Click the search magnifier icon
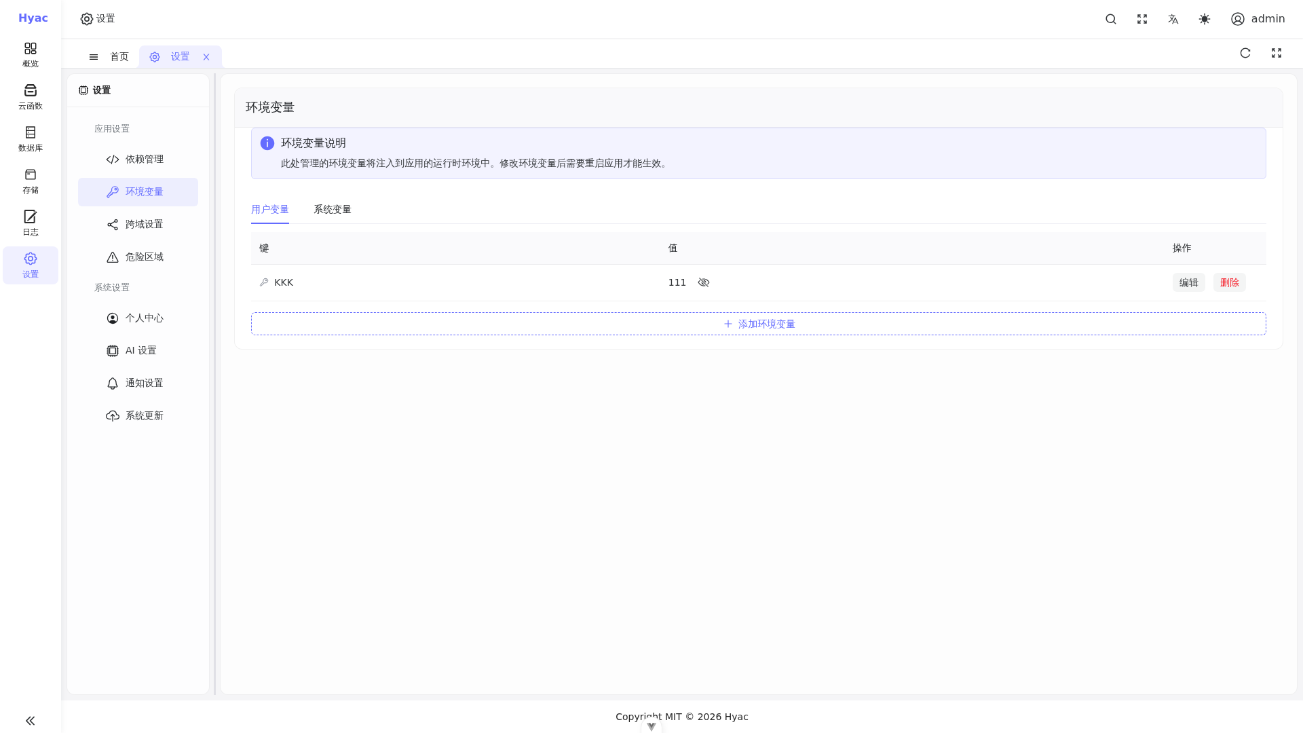 click(1111, 19)
